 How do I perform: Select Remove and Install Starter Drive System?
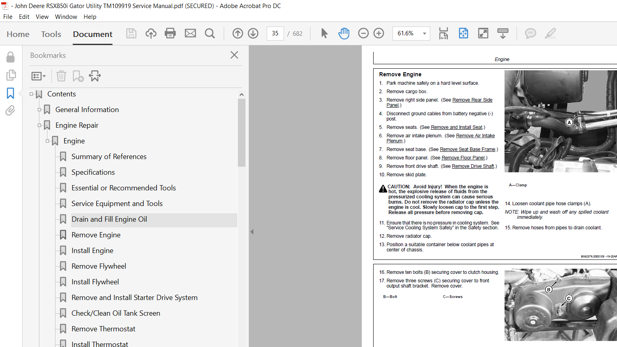[135, 298]
